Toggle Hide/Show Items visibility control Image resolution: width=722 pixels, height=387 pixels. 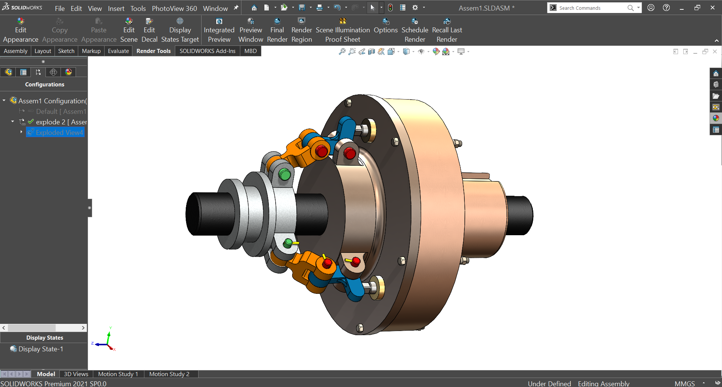(x=422, y=51)
